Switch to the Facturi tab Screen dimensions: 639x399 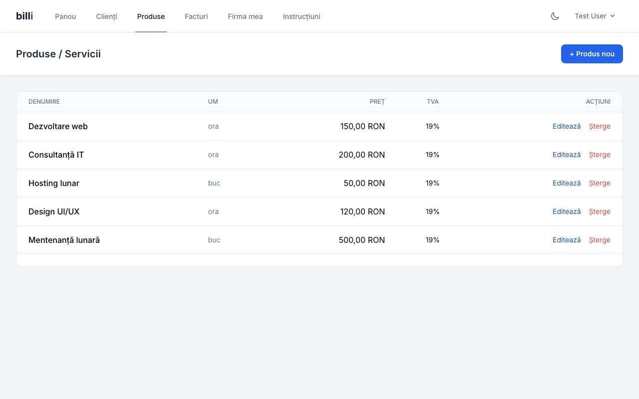(196, 16)
